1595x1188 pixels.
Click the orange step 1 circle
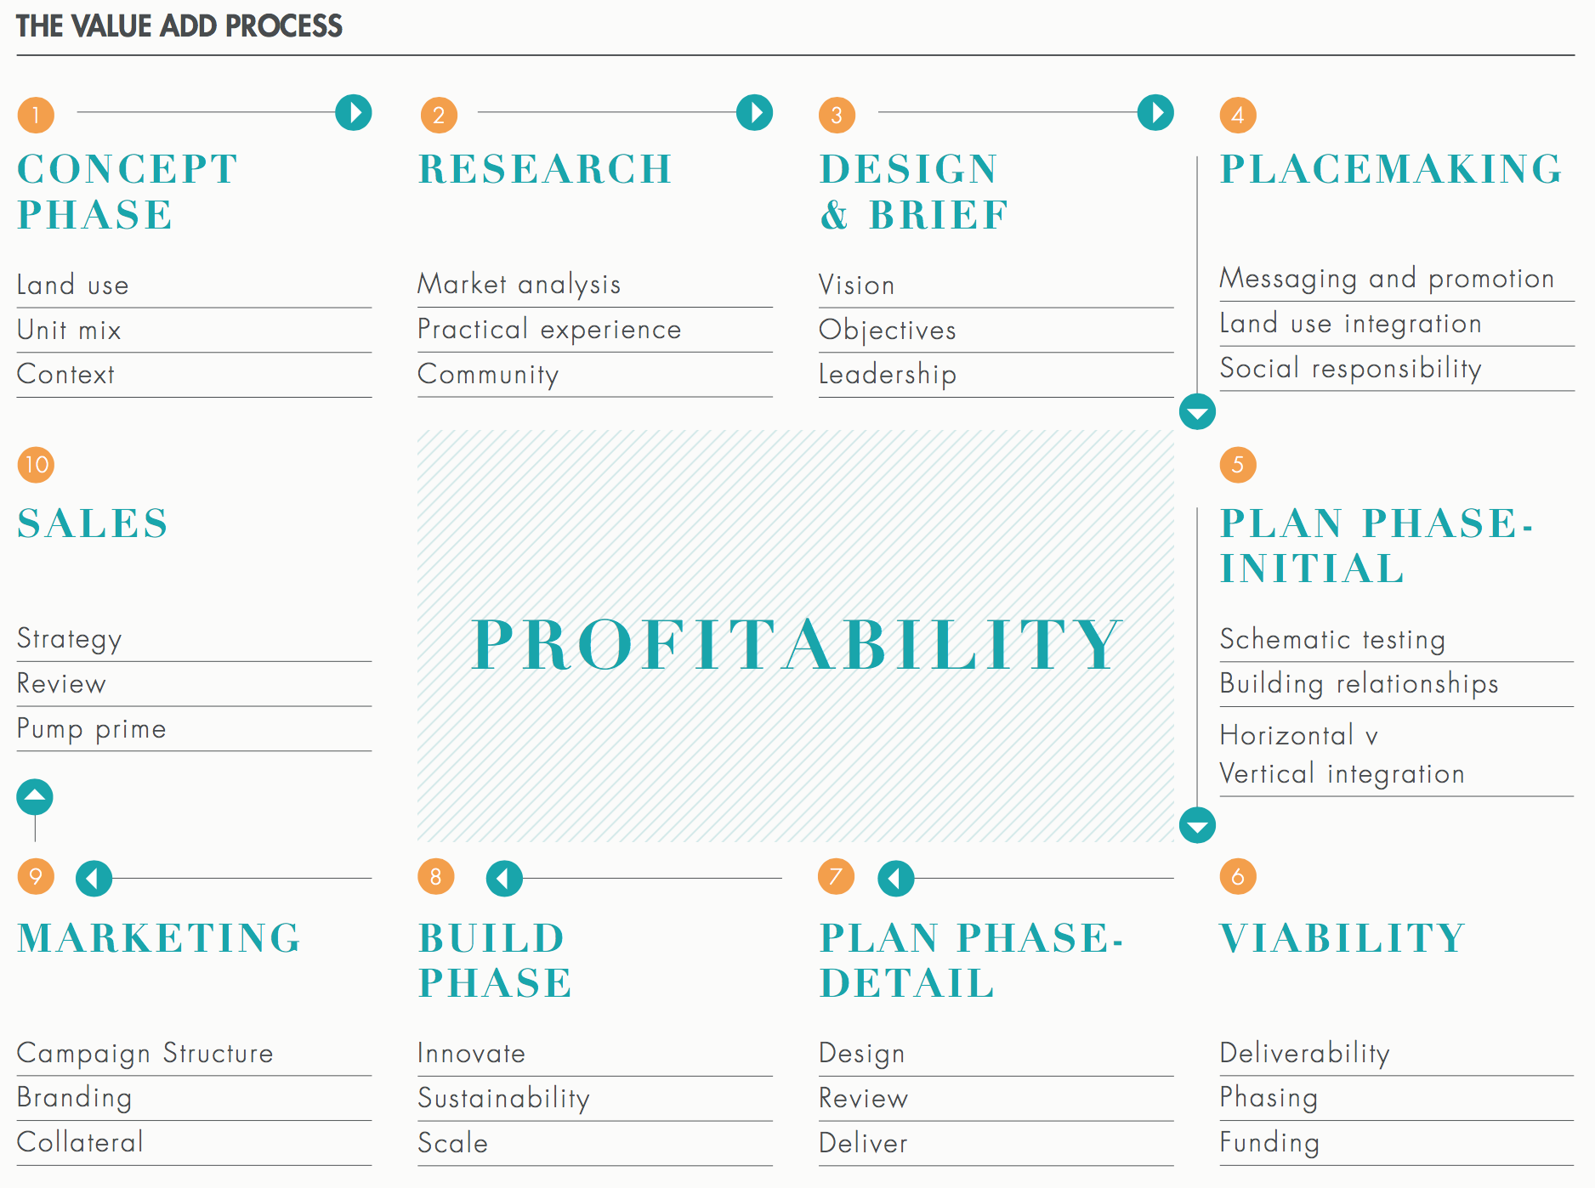(x=36, y=115)
